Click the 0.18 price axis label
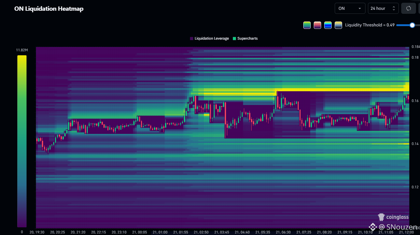The image size is (420, 235). pyautogui.click(x=415, y=57)
